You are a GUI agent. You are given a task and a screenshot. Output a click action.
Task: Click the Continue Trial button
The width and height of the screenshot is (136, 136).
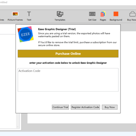[60, 107]
